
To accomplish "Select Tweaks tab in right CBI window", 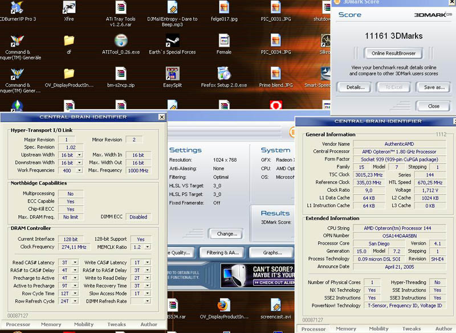I will (x=412, y=328).
